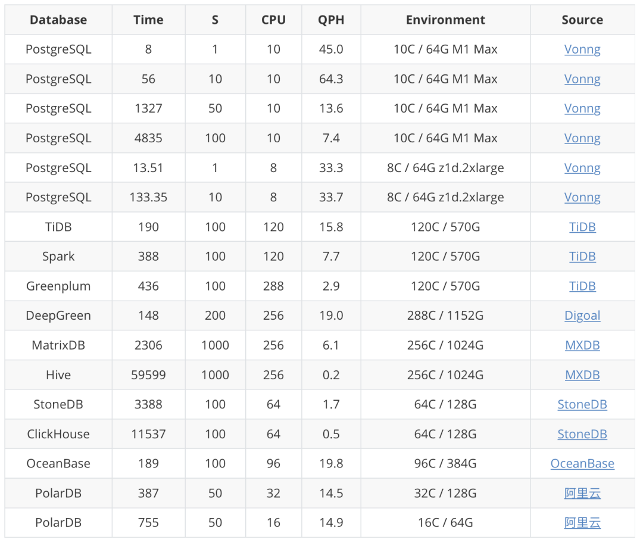Click the QPH column header
643x543 pixels.
(331, 20)
